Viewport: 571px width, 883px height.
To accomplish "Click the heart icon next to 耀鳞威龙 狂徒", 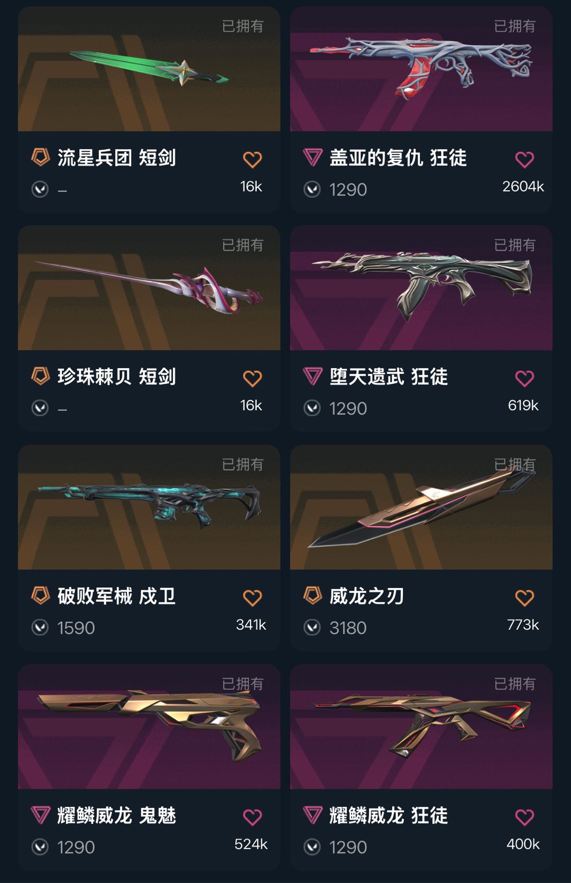I will tap(524, 817).
